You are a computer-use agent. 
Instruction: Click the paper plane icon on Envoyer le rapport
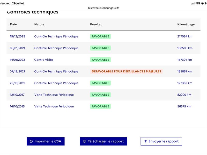145,141
